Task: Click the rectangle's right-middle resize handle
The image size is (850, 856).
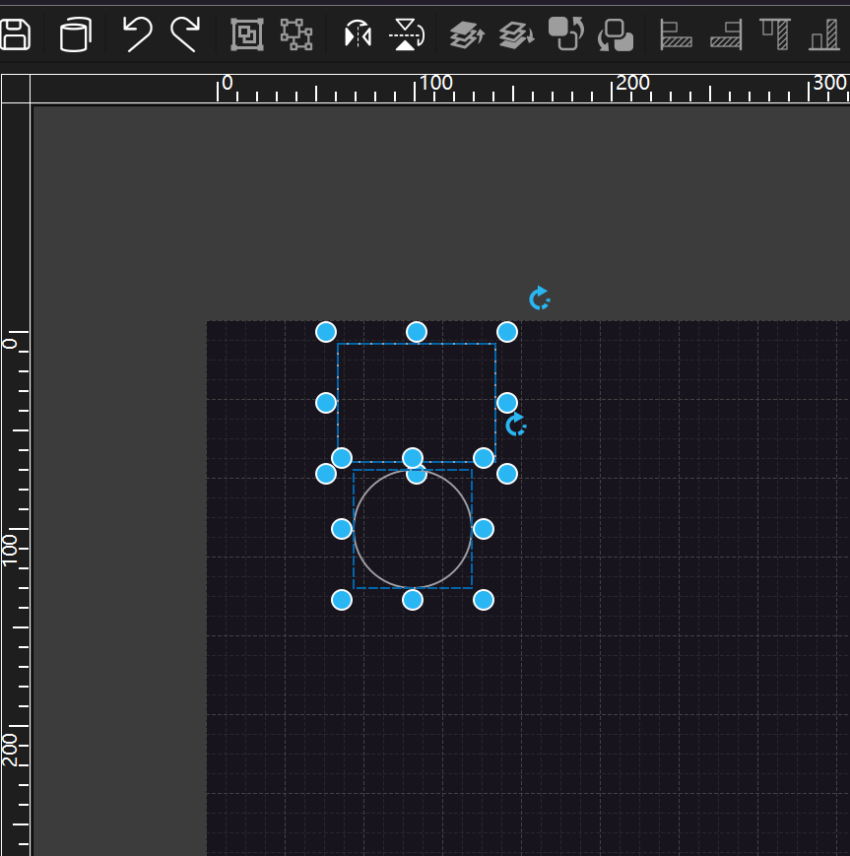Action: pyautogui.click(x=507, y=403)
